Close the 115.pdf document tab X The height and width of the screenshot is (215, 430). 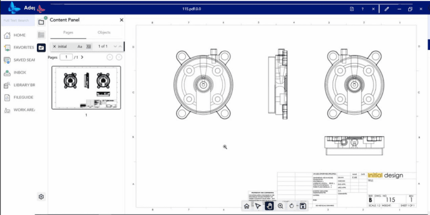pyautogui.click(x=373, y=9)
